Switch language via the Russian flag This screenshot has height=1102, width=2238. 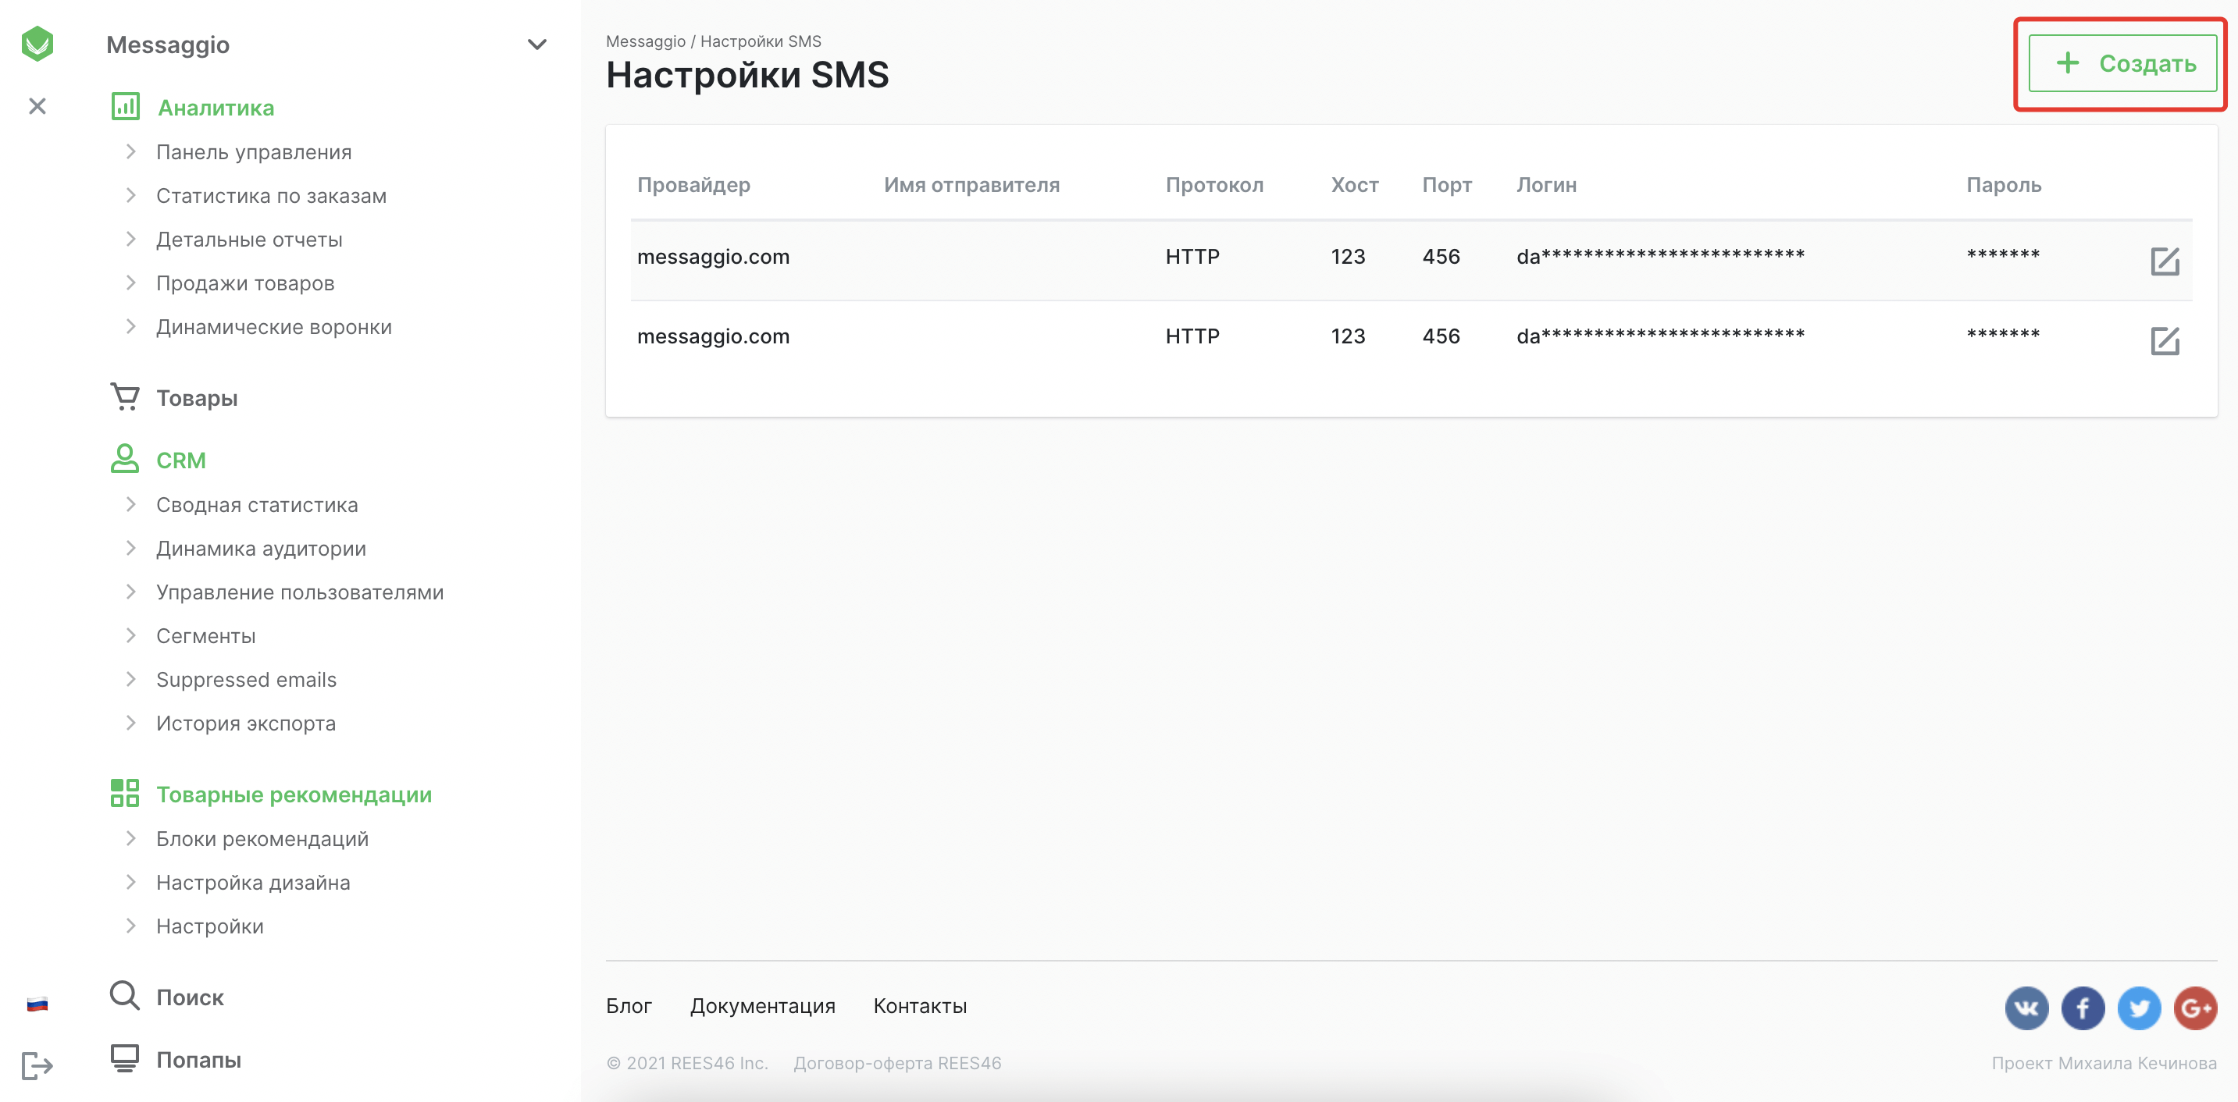click(x=37, y=1004)
